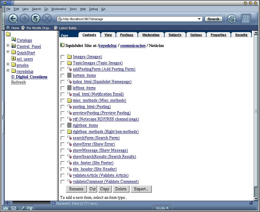
Task: Click the root folder icon in tree
Action: pyautogui.click(x=8, y=34)
